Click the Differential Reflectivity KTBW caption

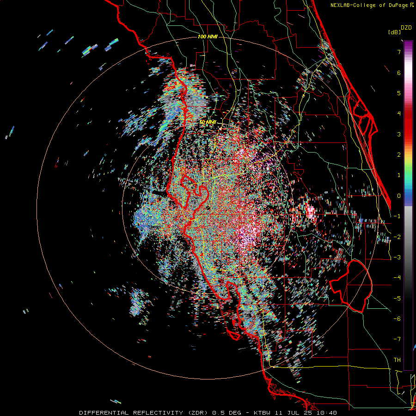pyautogui.click(x=208, y=413)
